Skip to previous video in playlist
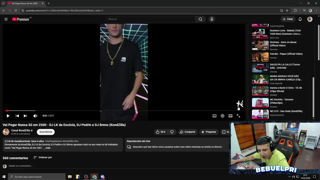The height and width of the screenshot is (180, 320). pos(17,116)
